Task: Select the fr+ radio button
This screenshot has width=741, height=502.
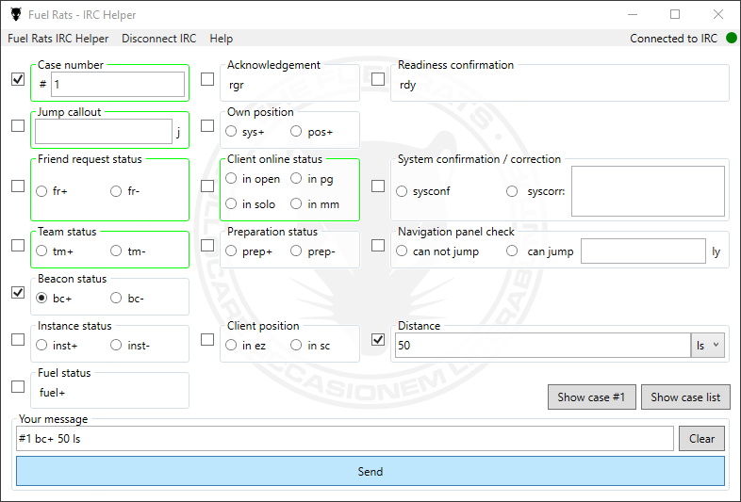Action: tap(41, 191)
